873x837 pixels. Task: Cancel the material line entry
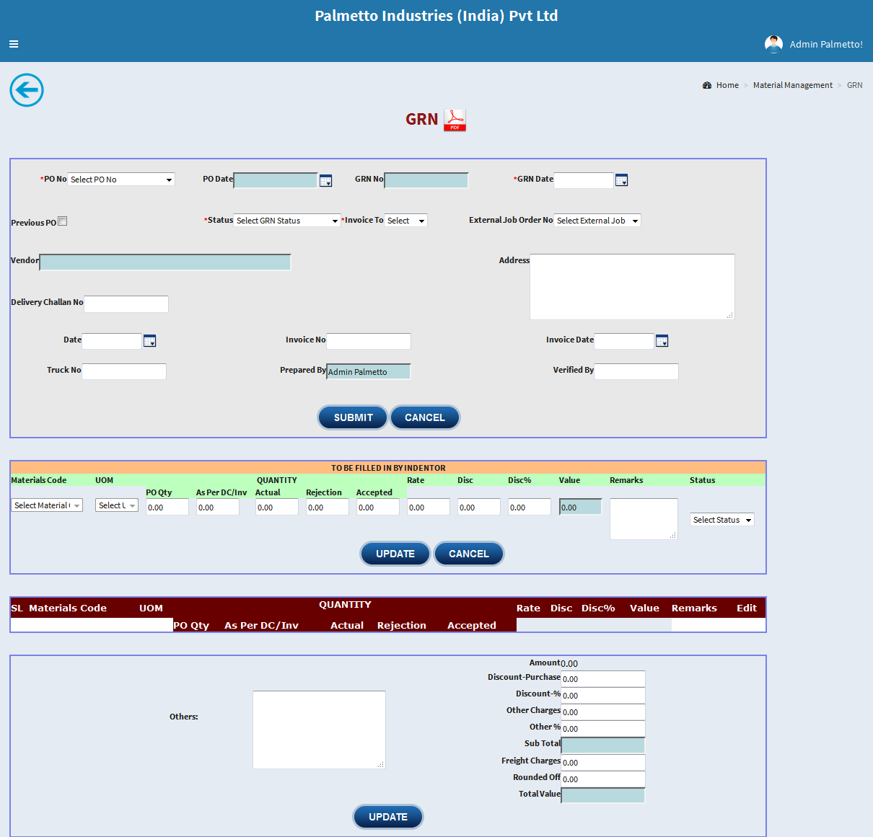(x=469, y=554)
